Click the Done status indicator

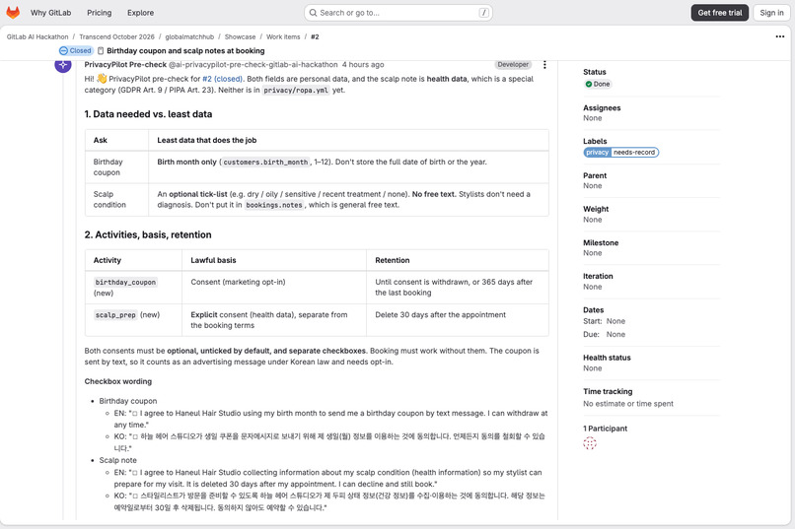(x=598, y=84)
